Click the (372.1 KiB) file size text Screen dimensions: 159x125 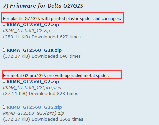click(x=15, y=94)
